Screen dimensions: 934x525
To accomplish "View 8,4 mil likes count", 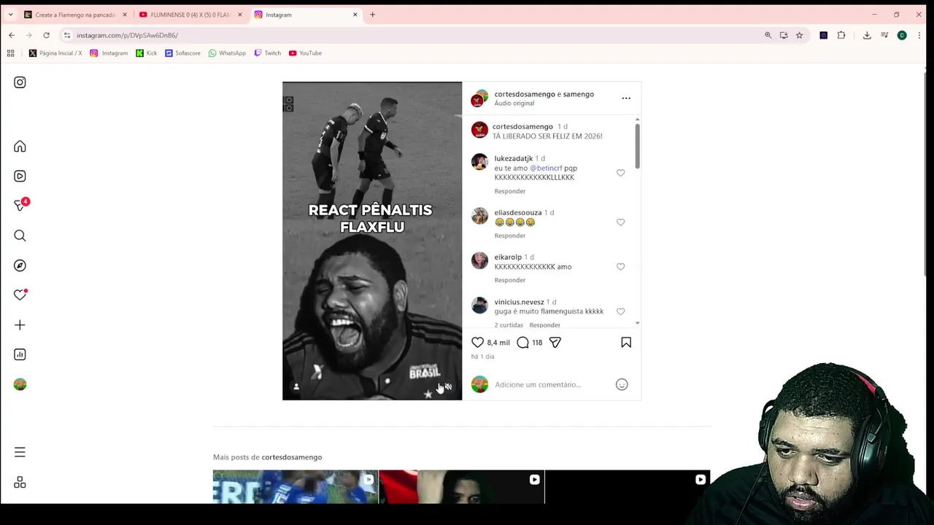I will tap(498, 343).
